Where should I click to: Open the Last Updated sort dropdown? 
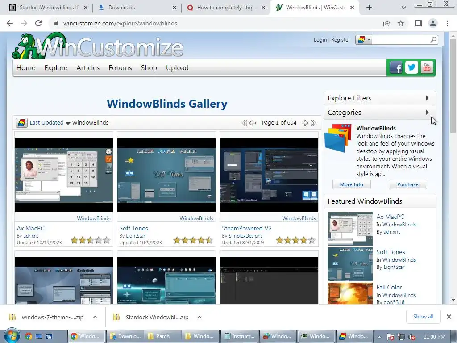(x=50, y=123)
